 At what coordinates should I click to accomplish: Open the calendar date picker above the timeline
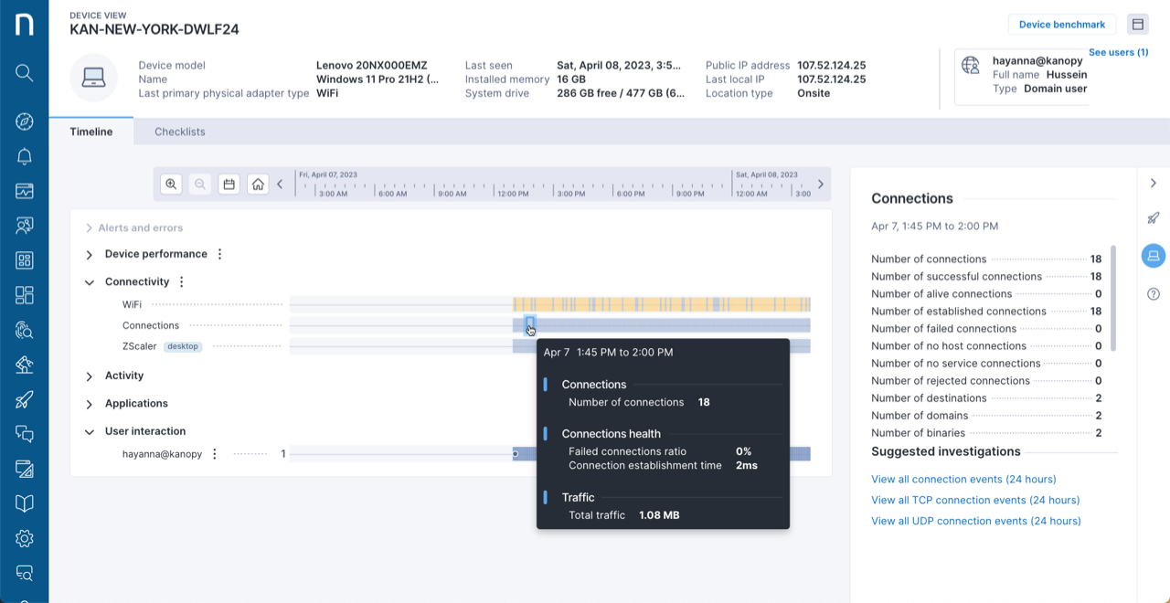[229, 184]
